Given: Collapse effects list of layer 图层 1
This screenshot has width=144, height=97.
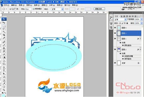Looking at the screenshot, I should [141, 39].
